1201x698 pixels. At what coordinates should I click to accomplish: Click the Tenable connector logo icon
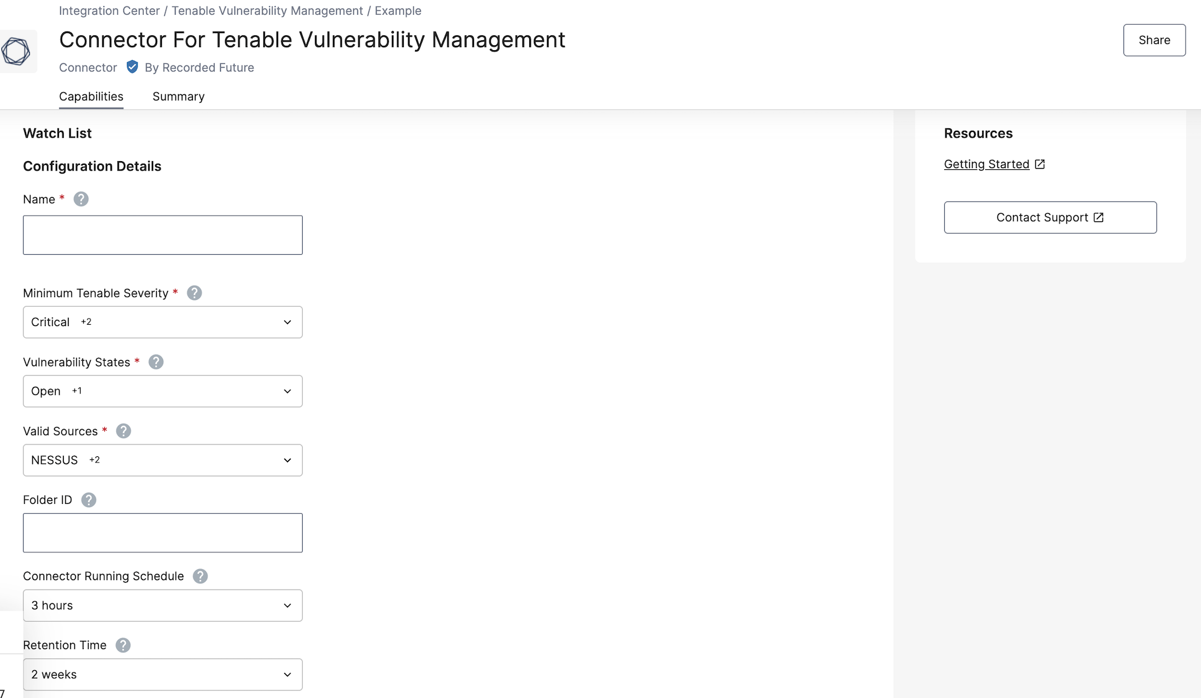tap(16, 51)
